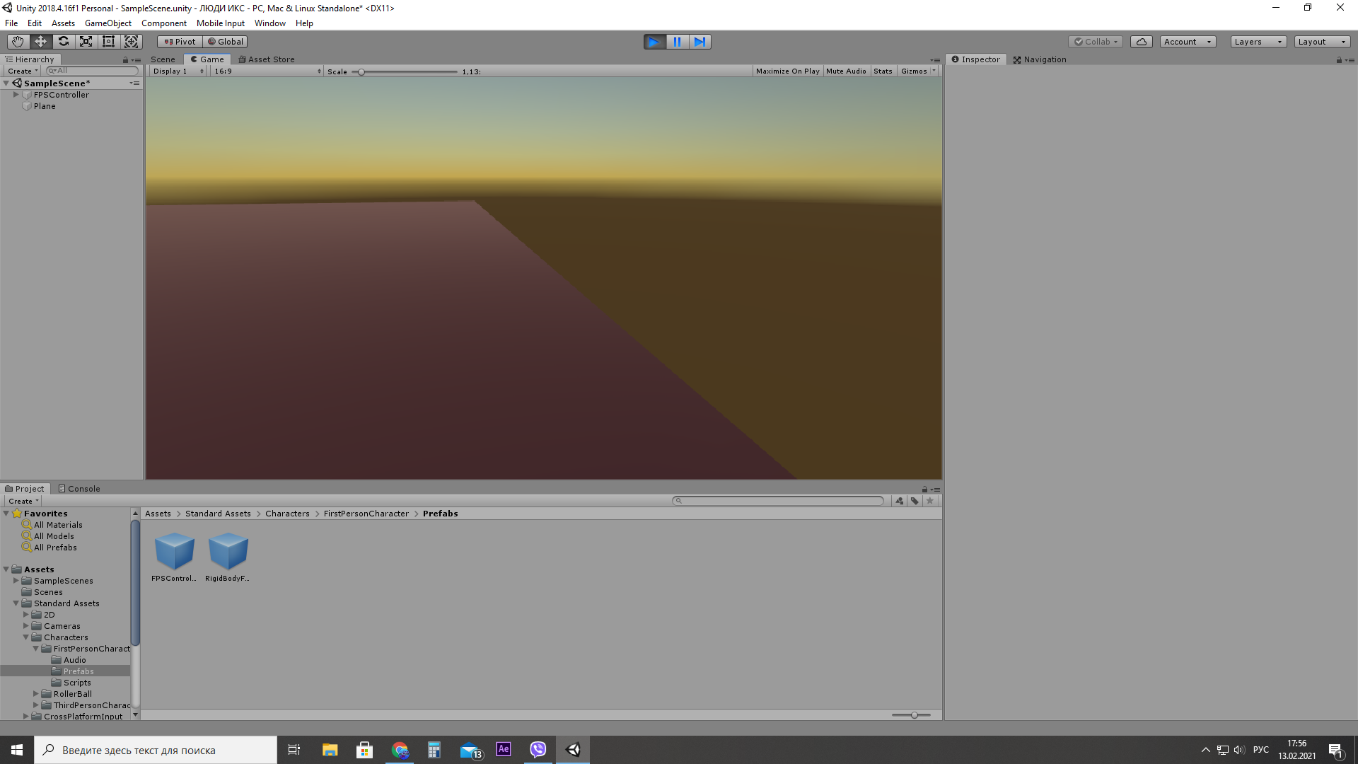1358x764 pixels.
Task: Open Task View on taskbar
Action: tap(294, 750)
